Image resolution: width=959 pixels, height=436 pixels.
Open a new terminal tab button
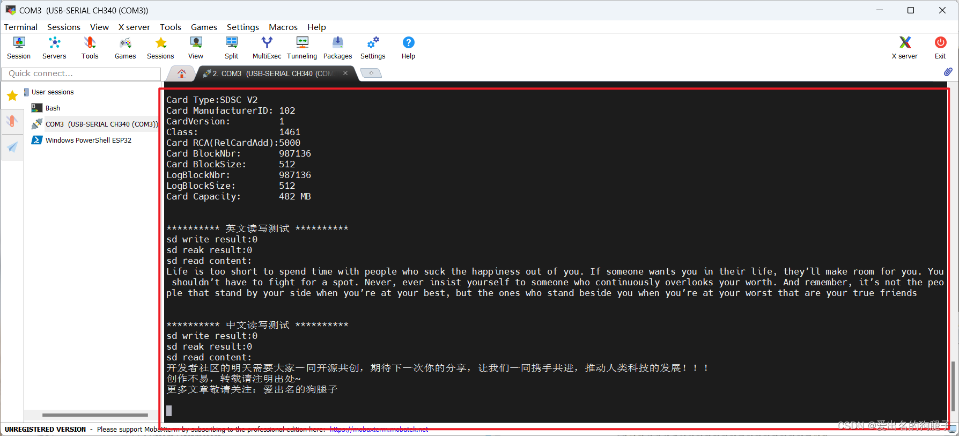(x=371, y=73)
